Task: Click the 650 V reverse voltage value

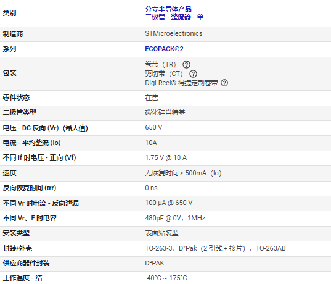Action: coord(153,128)
